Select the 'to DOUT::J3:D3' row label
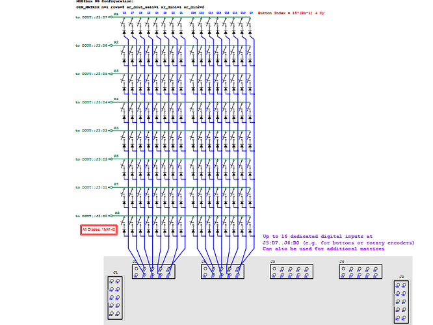 click(92, 131)
